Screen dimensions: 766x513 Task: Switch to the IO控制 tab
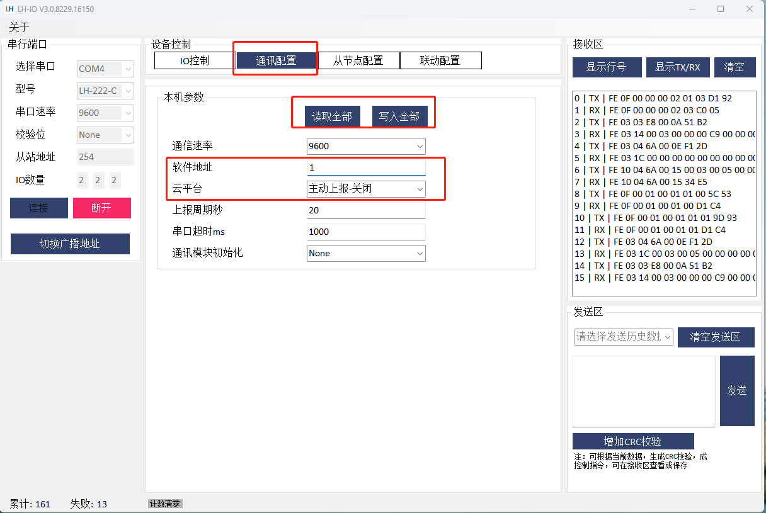pos(194,60)
